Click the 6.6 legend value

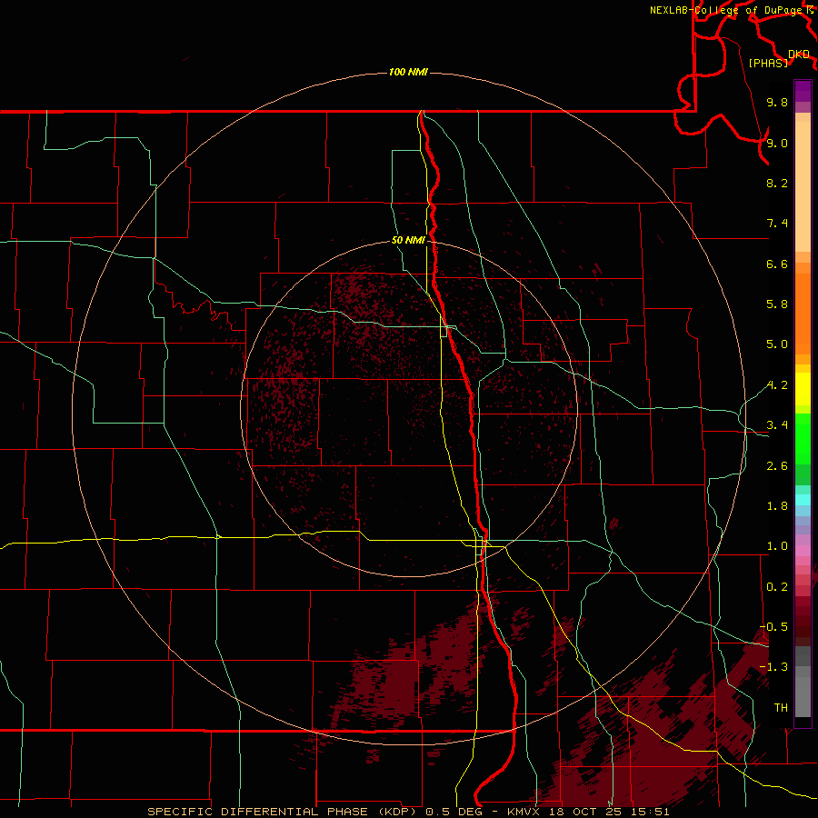(x=777, y=264)
